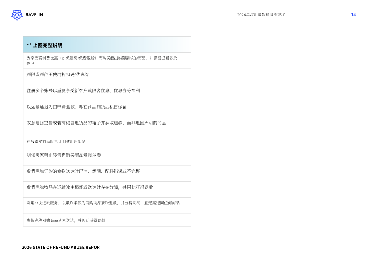Click the Ravelin star logo icon
The image size is (367, 260).
tap(17, 15)
